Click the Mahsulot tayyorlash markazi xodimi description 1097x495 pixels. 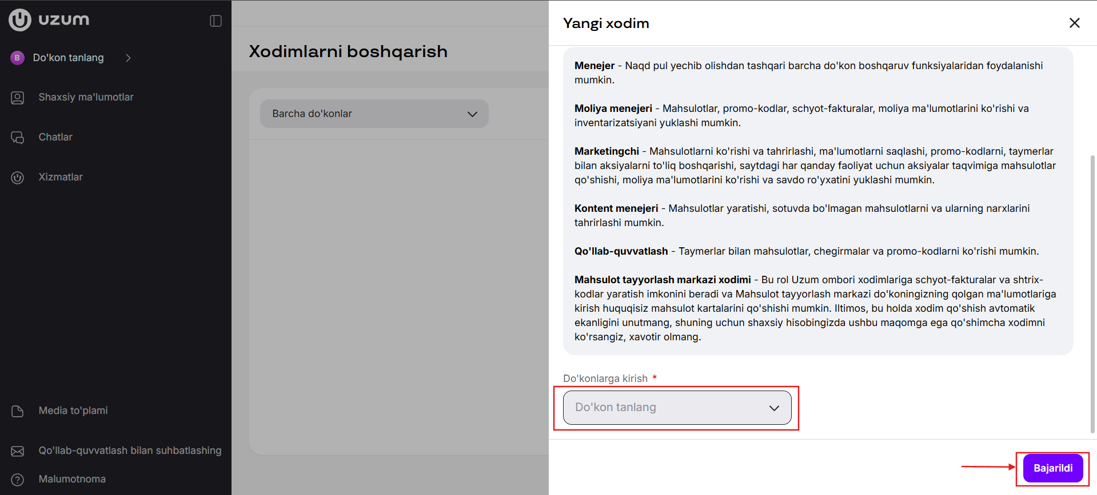(x=815, y=308)
